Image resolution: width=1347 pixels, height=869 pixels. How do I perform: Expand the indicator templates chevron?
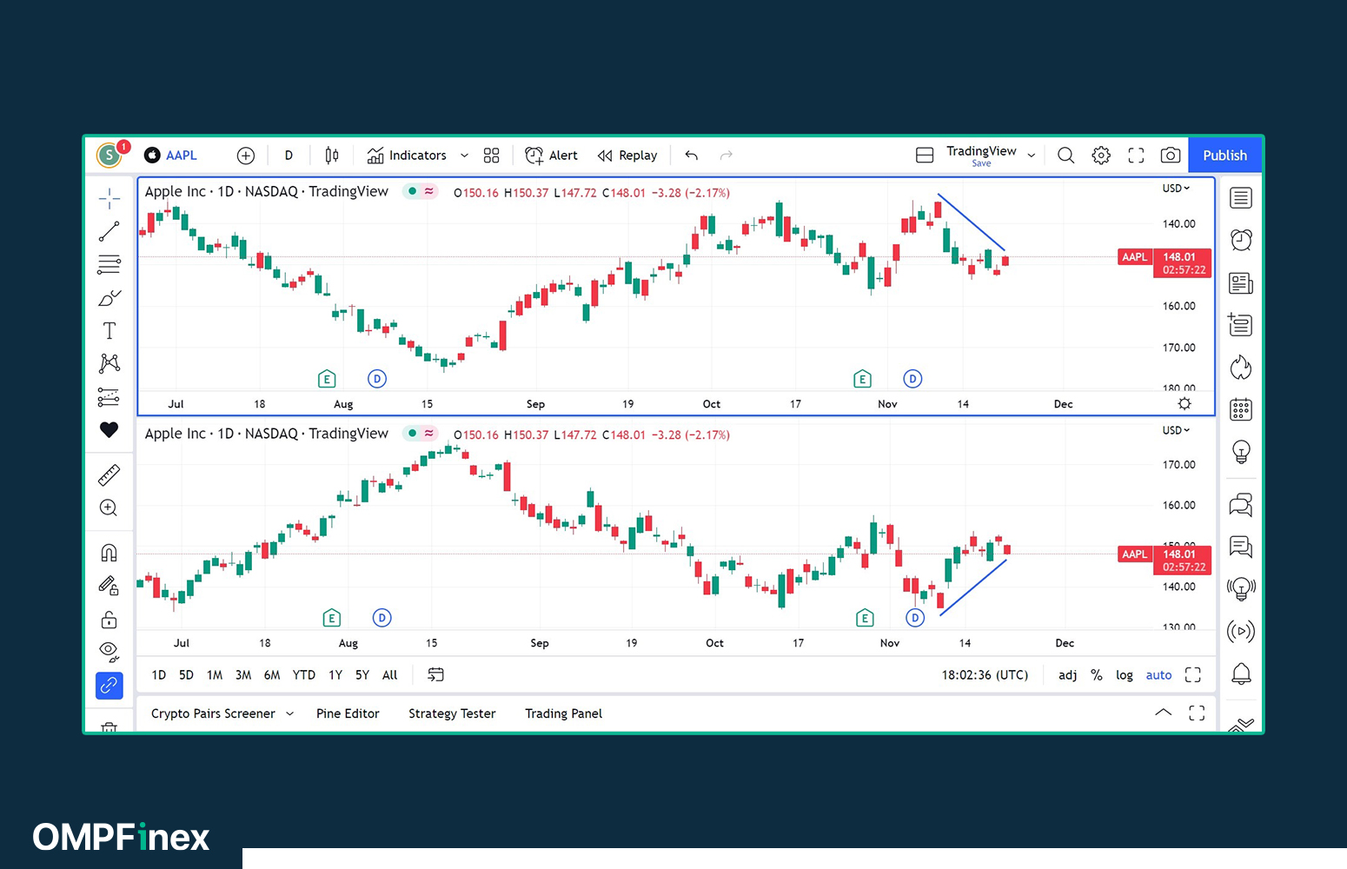(464, 156)
